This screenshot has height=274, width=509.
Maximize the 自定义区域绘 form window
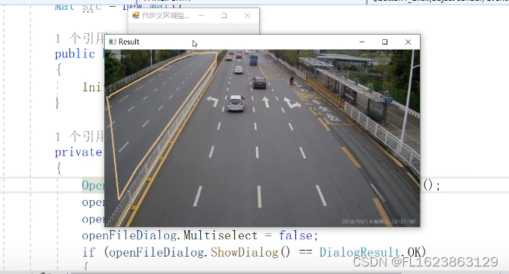(x=224, y=16)
